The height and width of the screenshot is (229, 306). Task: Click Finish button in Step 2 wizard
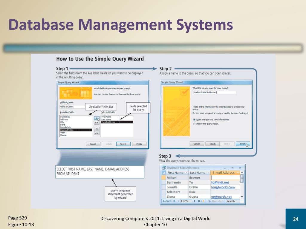(243, 144)
